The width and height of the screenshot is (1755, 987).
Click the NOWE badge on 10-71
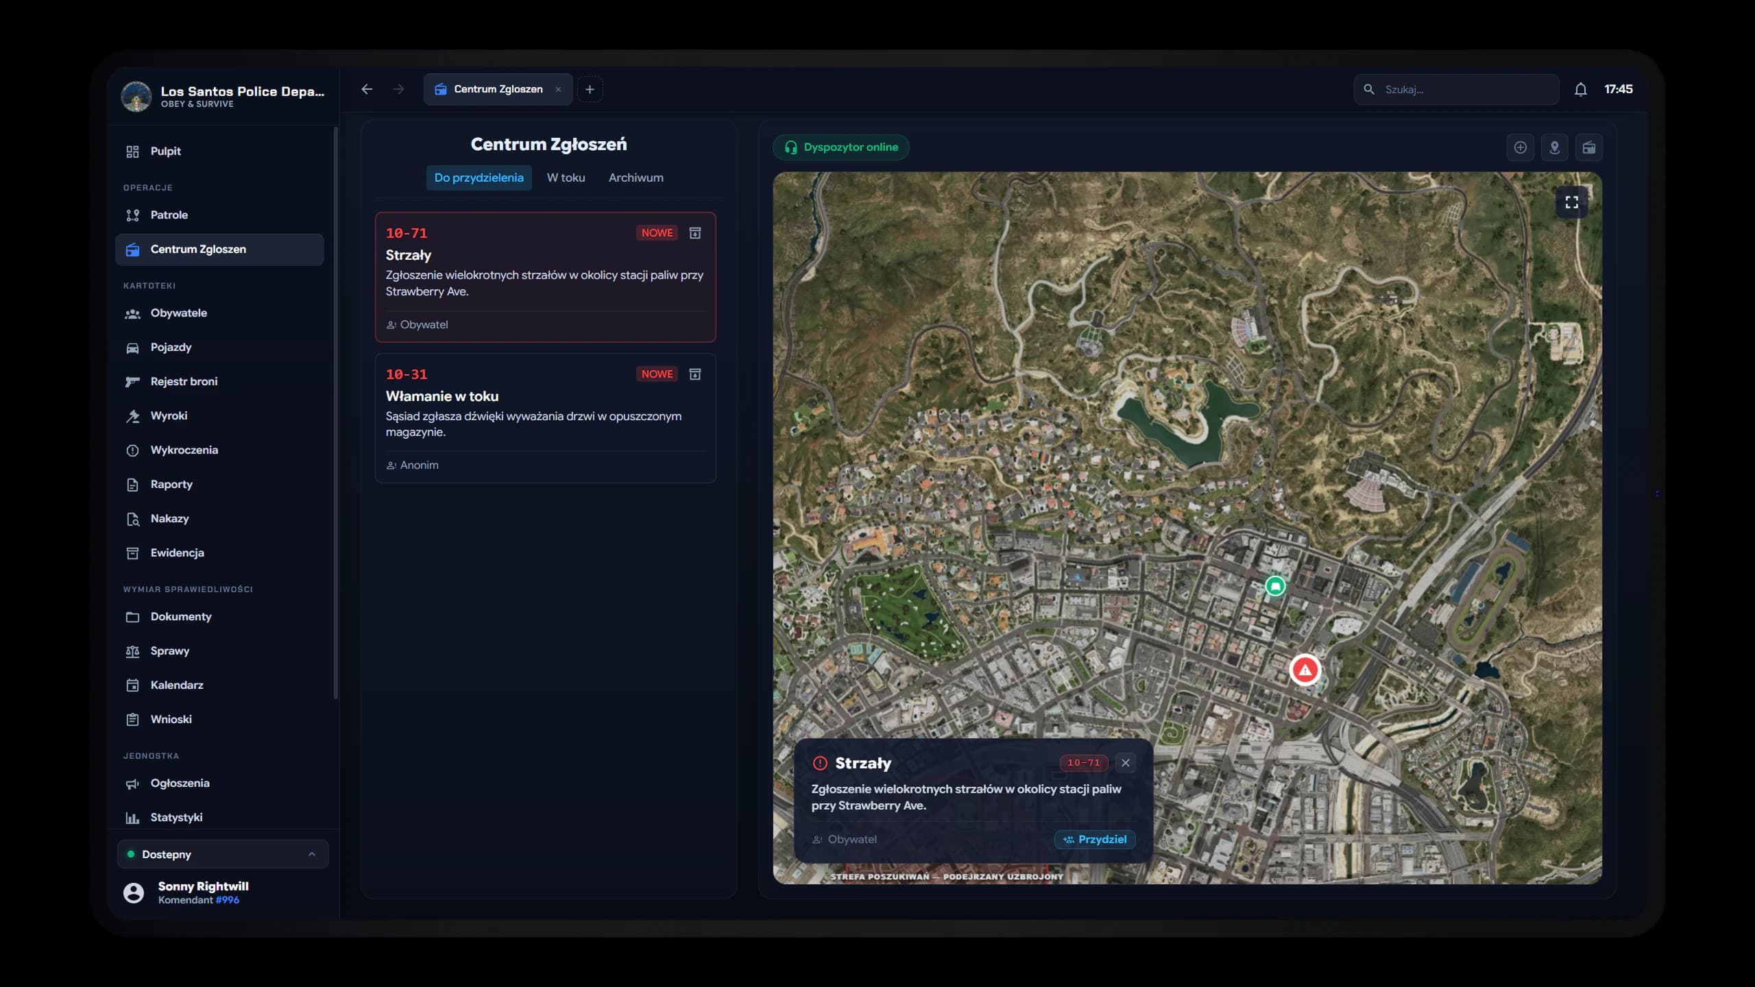click(x=657, y=233)
